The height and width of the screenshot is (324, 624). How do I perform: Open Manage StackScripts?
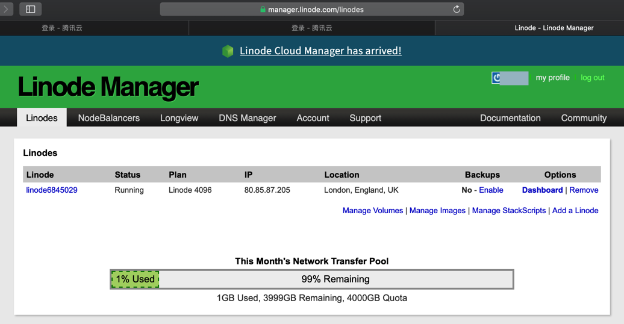tap(508, 211)
